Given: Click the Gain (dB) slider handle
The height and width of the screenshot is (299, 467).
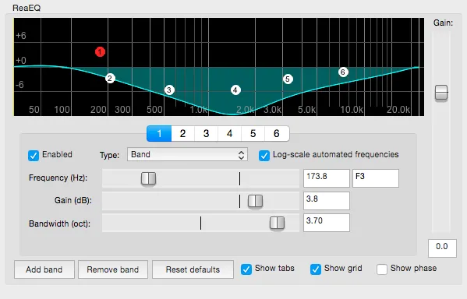Looking at the screenshot, I should coord(255,201).
